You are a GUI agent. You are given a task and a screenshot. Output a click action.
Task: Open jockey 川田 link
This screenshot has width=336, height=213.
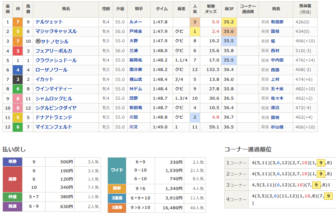pos(133,117)
